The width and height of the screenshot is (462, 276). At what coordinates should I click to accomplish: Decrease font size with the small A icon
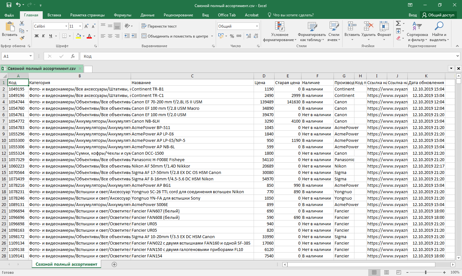click(93, 26)
